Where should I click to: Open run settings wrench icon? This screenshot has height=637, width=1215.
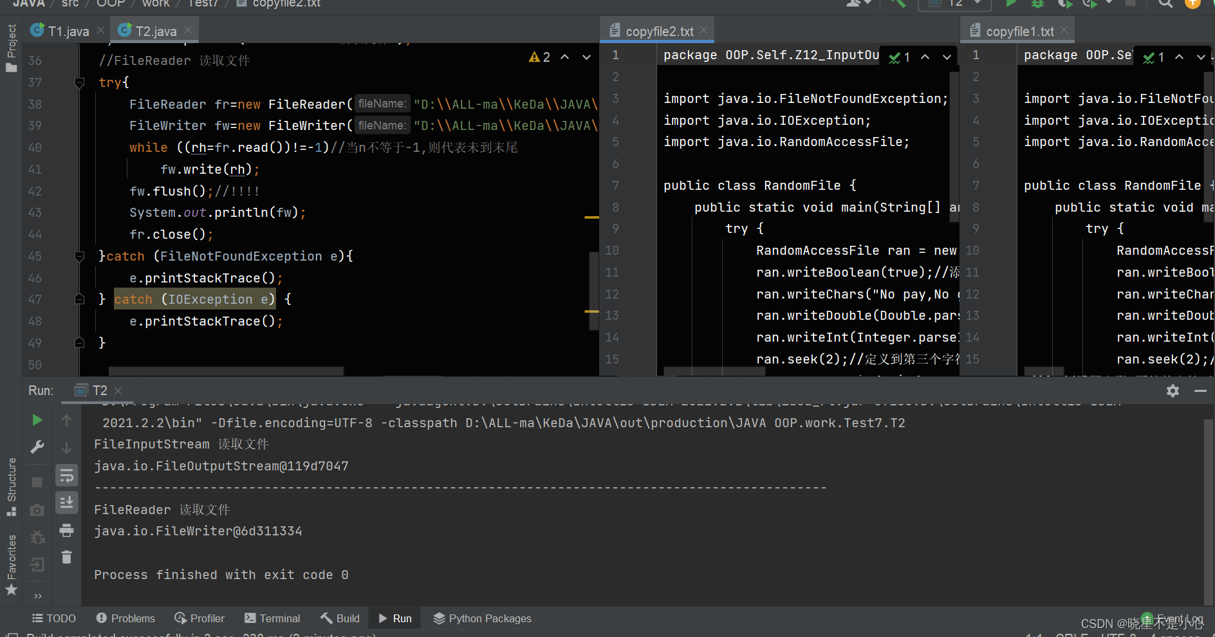[37, 447]
